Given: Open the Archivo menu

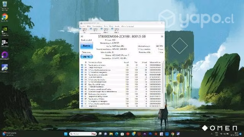Looking at the screenshot, I should (83, 26).
